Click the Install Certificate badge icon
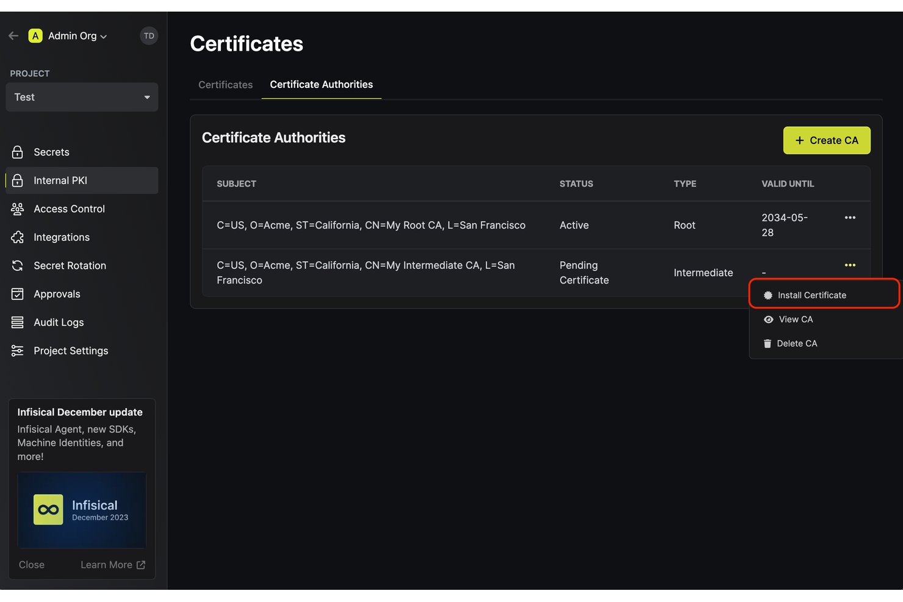This screenshot has height=602, width=903. [768, 295]
